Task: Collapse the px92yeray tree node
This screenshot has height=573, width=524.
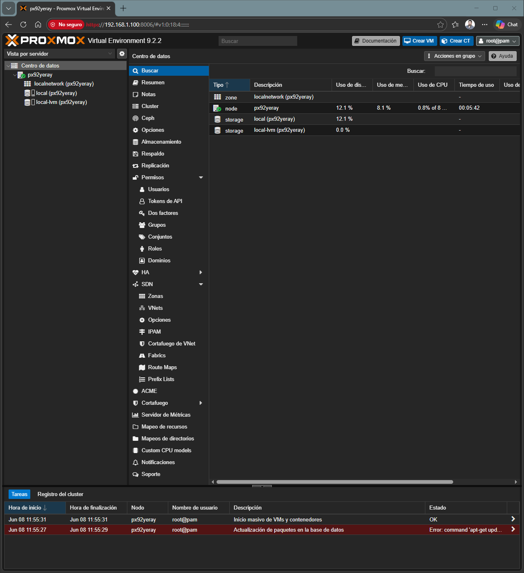Action: coord(15,75)
